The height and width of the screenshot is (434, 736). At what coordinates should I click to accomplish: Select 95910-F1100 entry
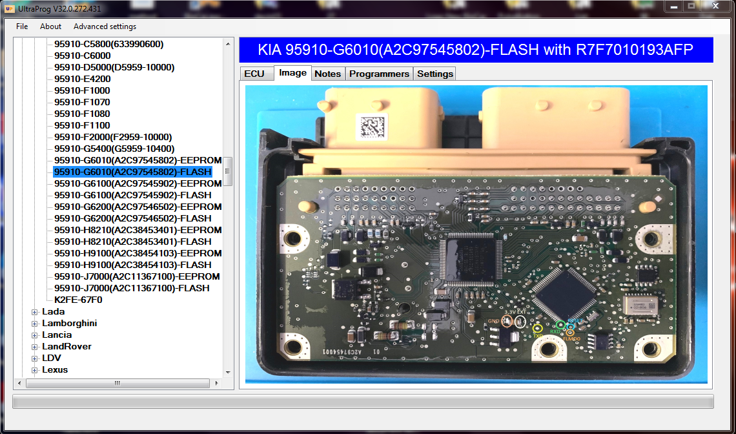[82, 125]
